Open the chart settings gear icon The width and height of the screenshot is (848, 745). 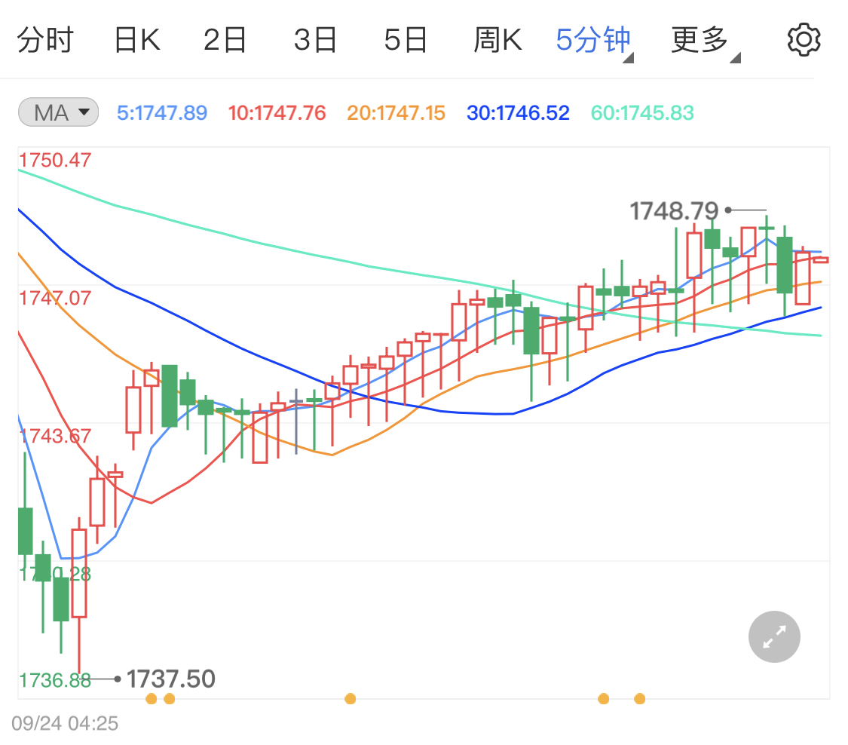pyautogui.click(x=804, y=39)
